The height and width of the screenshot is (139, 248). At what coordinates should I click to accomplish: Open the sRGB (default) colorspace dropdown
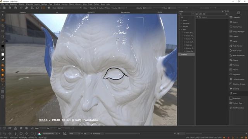coord(50,134)
